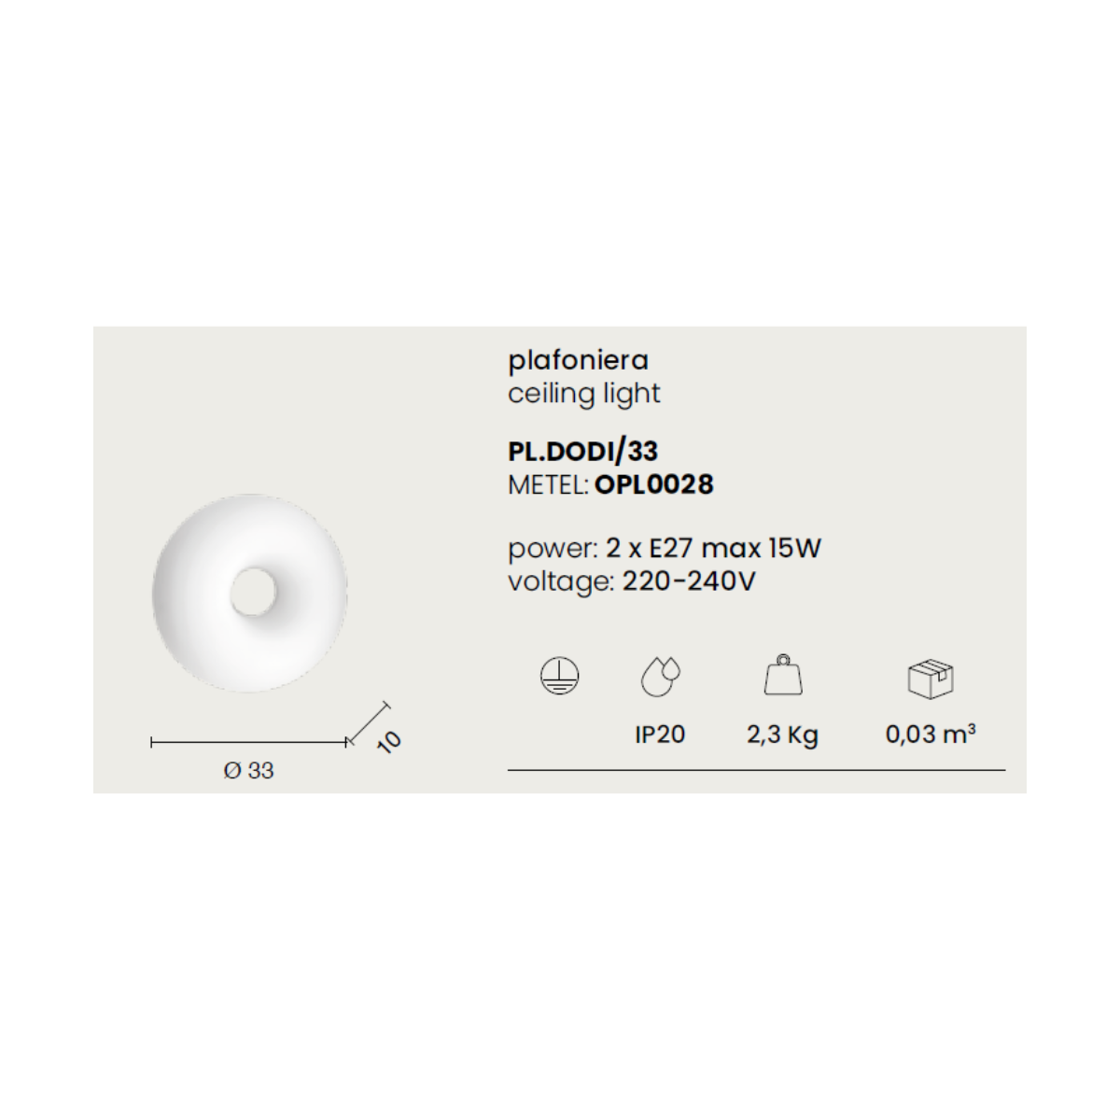The height and width of the screenshot is (1120, 1120).
Task: Click the divider line under specifications
Action: tap(757, 771)
